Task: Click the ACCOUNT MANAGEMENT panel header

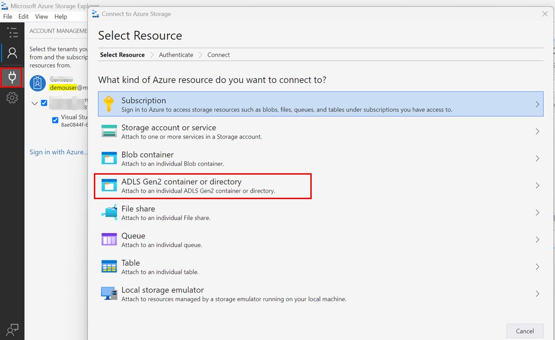Action: coord(58,31)
